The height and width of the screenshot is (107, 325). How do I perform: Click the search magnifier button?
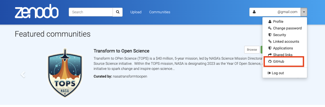118,12
